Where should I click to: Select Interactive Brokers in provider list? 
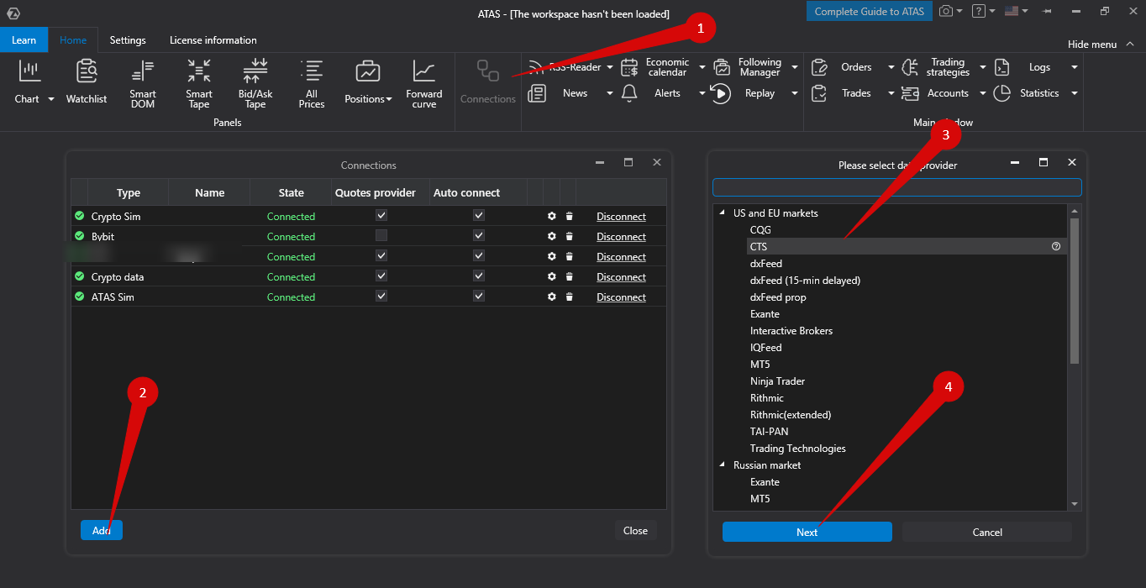point(791,330)
